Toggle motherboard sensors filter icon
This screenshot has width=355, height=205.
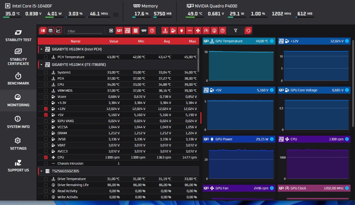click(127, 30)
